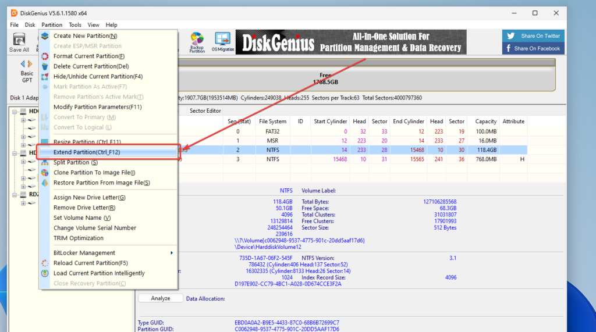Click the 512 Bytes sector size value
This screenshot has height=332, width=596.
click(x=445, y=227)
